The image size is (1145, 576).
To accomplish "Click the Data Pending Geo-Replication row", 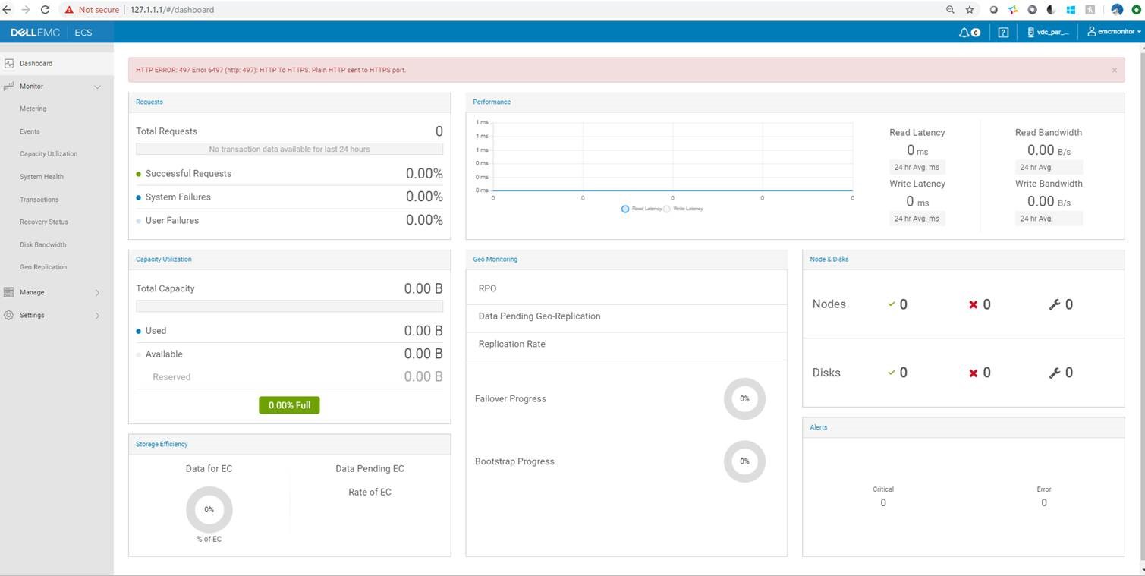I will [x=627, y=316].
